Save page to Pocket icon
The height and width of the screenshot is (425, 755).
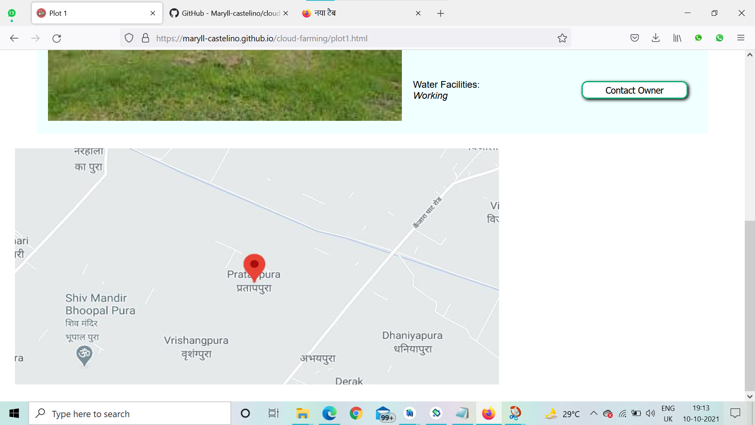click(x=634, y=38)
